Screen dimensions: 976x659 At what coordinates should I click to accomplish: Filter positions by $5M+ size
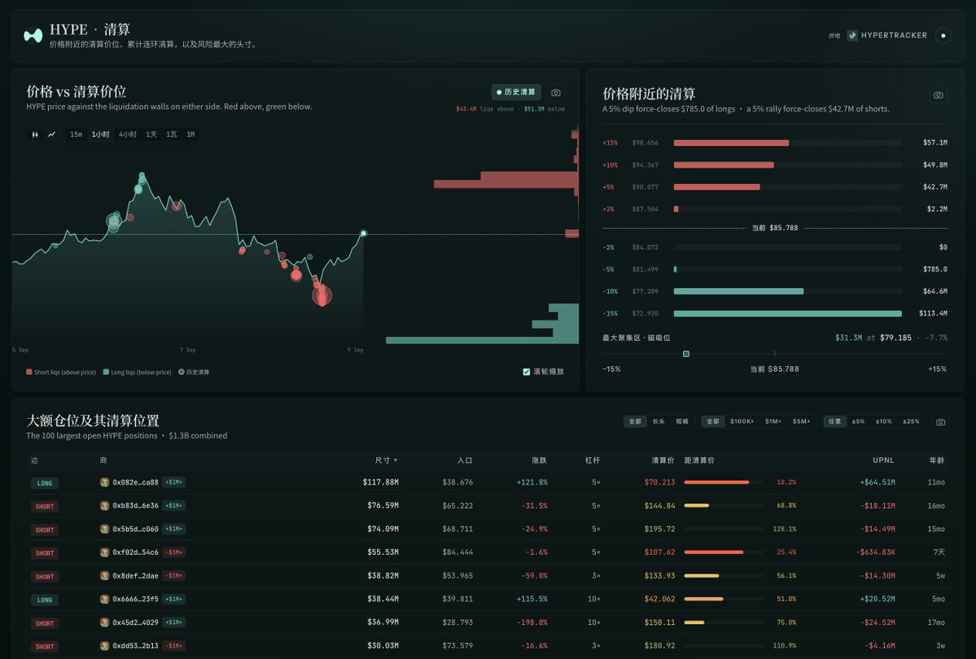[x=802, y=421]
